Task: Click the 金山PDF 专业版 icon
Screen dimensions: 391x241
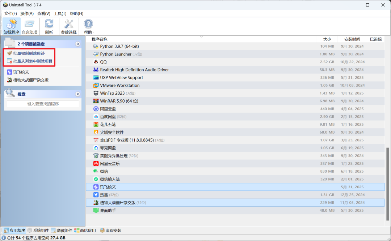Action: click(96, 140)
